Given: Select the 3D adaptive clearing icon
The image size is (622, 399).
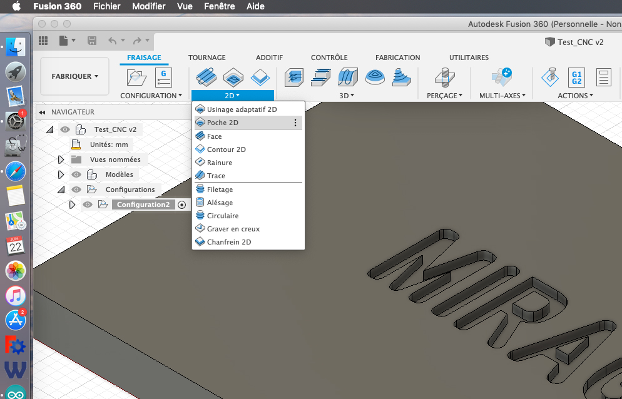Looking at the screenshot, I should 294,77.
